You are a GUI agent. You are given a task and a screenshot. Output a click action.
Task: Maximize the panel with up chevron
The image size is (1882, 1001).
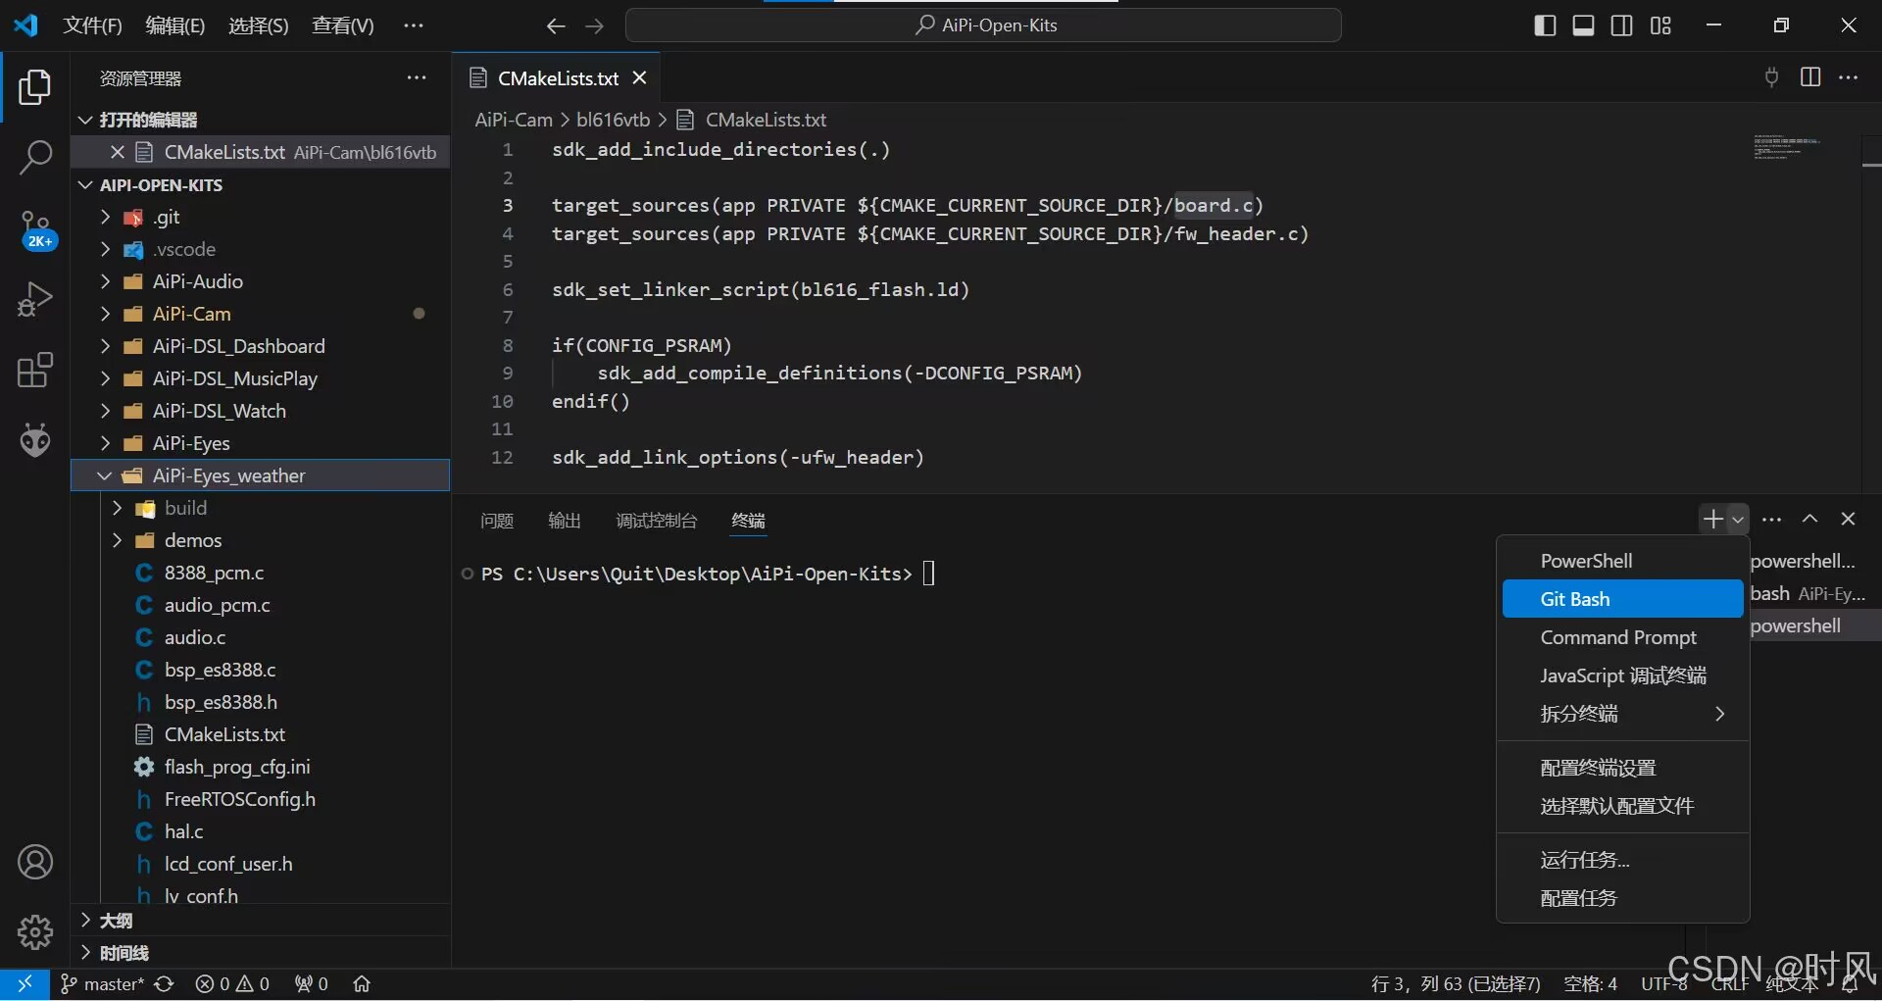pyautogui.click(x=1809, y=520)
